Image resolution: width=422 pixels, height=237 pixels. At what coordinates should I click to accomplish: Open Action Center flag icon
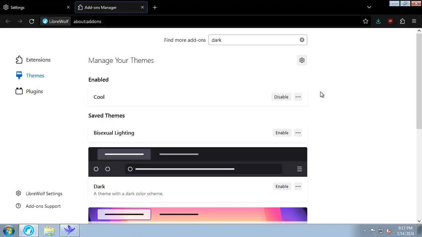[x=373, y=231]
